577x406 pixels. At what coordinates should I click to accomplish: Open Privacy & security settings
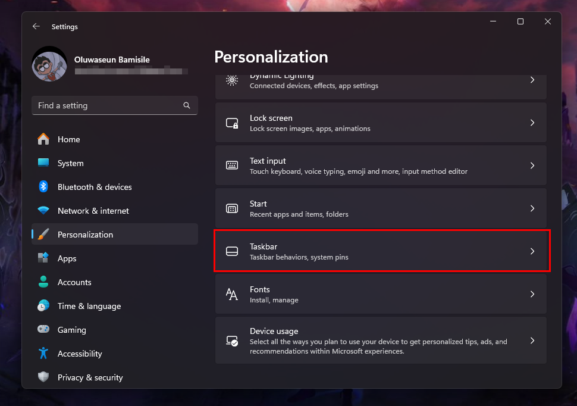point(115,377)
